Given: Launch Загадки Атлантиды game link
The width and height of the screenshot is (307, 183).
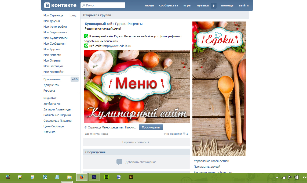Looking at the screenshot, I should tap(57, 109).
